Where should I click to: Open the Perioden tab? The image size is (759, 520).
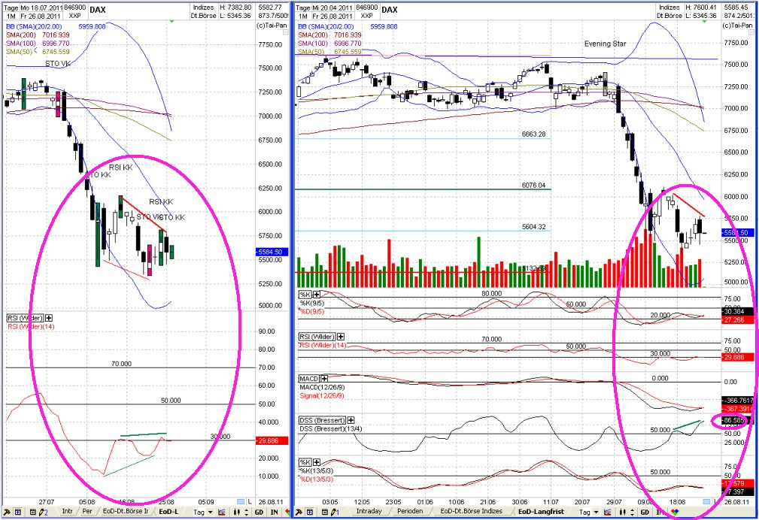point(408,511)
